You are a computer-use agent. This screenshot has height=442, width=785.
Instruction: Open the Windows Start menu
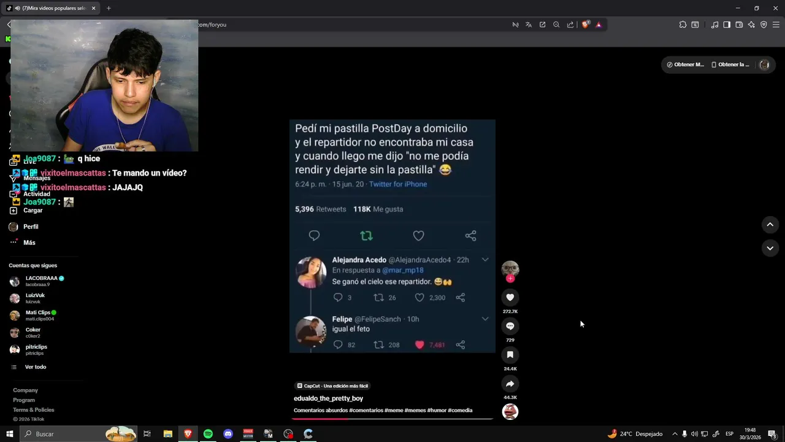tap(10, 434)
